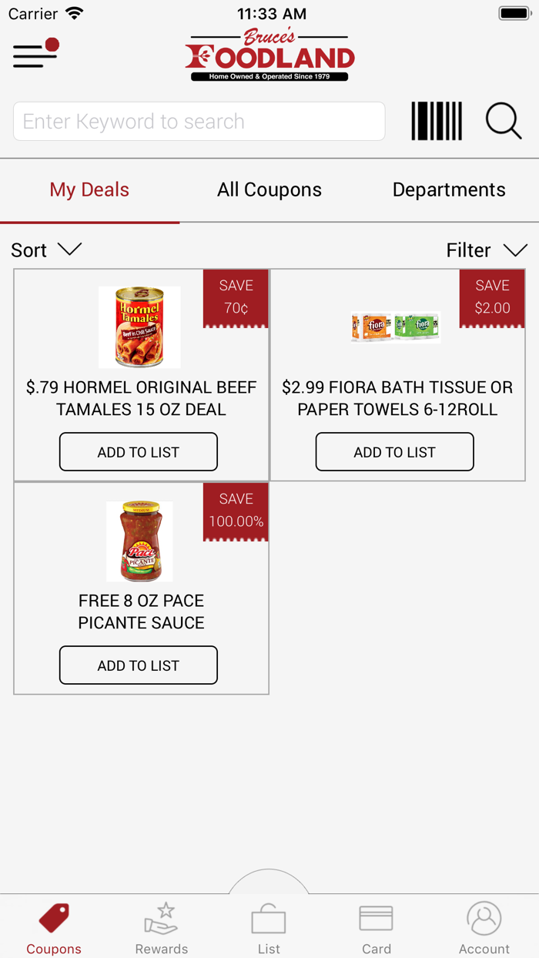This screenshot has width=539, height=958.
Task: Open the shopping List bottom icon
Action: (269, 928)
